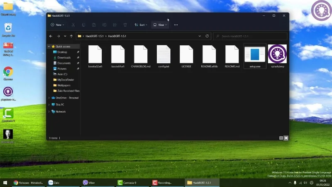
Task: Open the View dropdown
Action: coord(160,25)
